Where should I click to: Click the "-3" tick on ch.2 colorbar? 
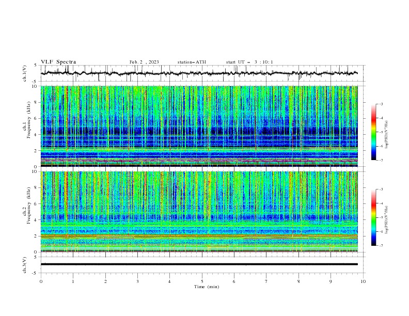click(x=381, y=189)
